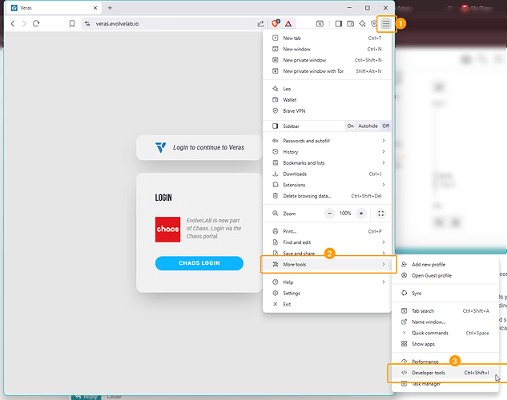Open Settings from the menu

tap(328, 293)
